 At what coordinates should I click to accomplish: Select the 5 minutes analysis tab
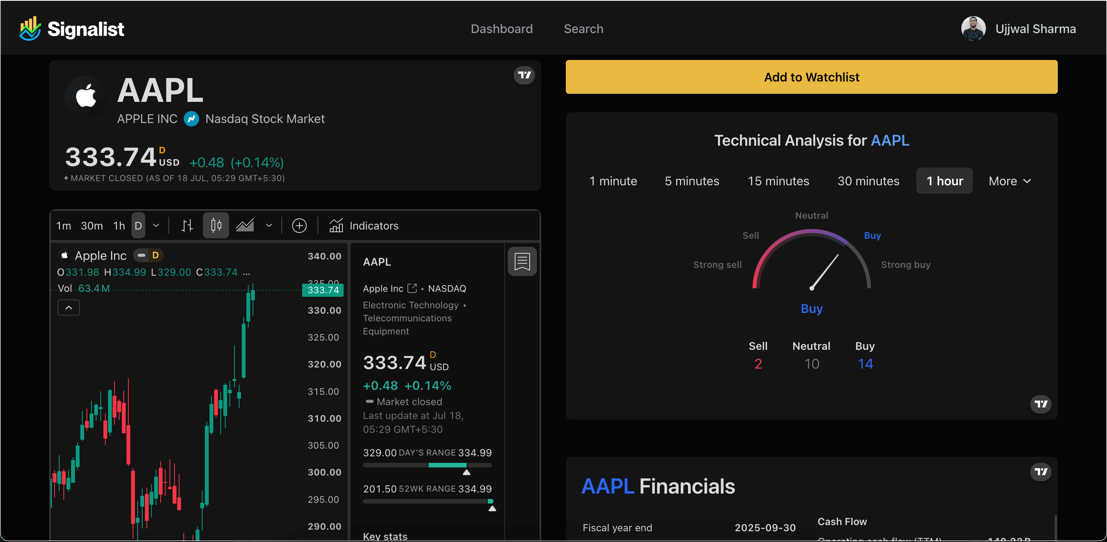[692, 181]
